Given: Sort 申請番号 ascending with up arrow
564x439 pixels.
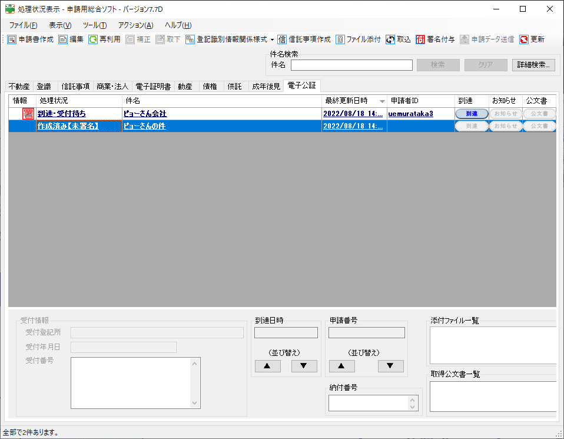Looking at the screenshot, I should [341, 366].
